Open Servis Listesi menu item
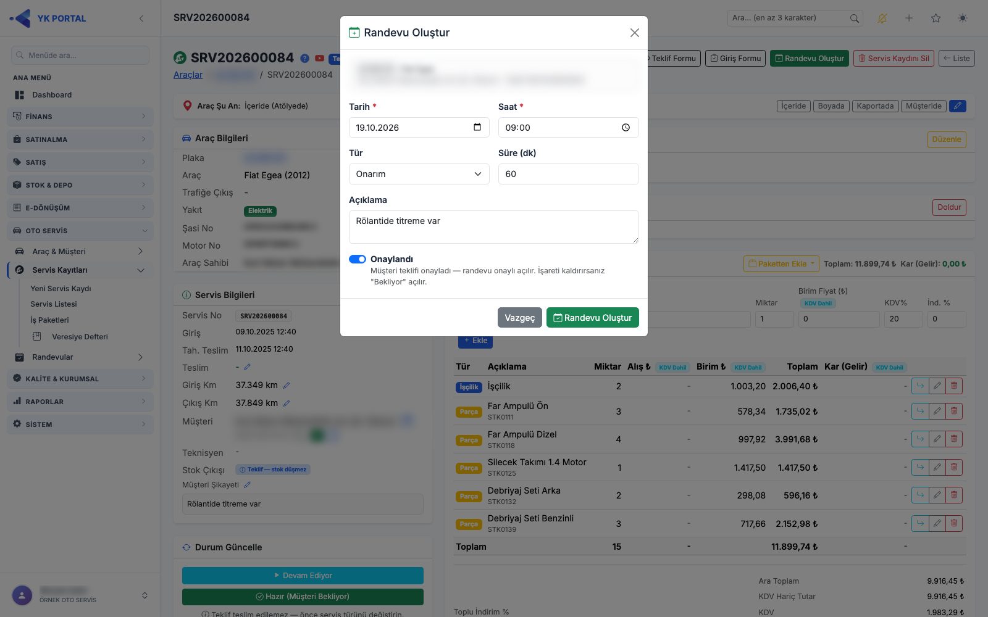The image size is (988, 617). [54, 304]
